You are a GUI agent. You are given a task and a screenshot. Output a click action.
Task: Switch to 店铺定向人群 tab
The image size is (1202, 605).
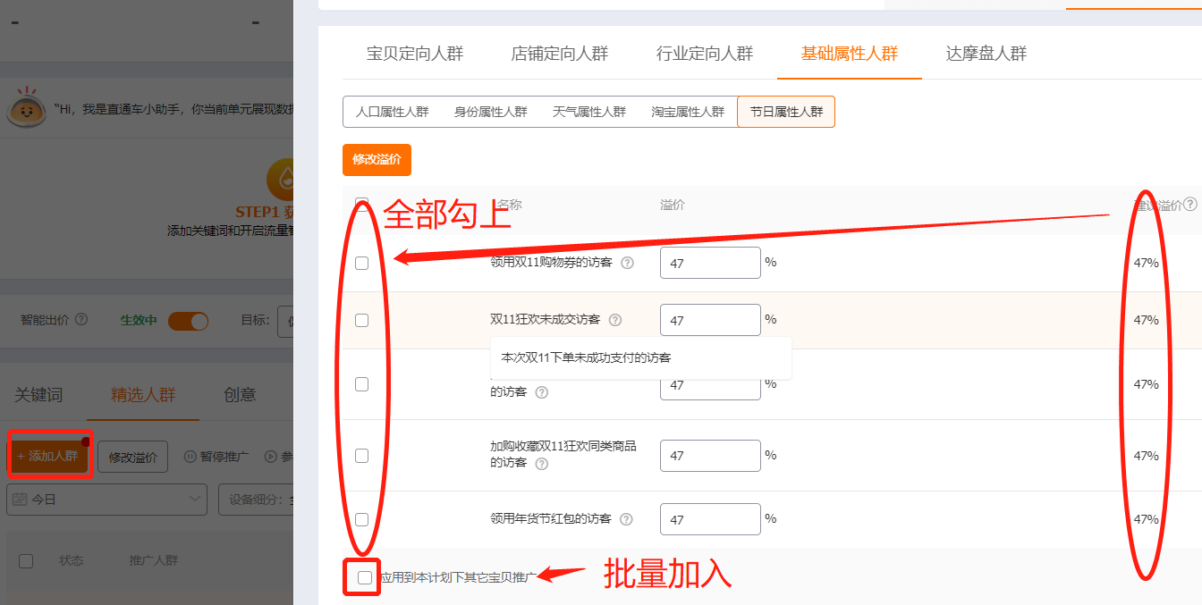coord(560,54)
